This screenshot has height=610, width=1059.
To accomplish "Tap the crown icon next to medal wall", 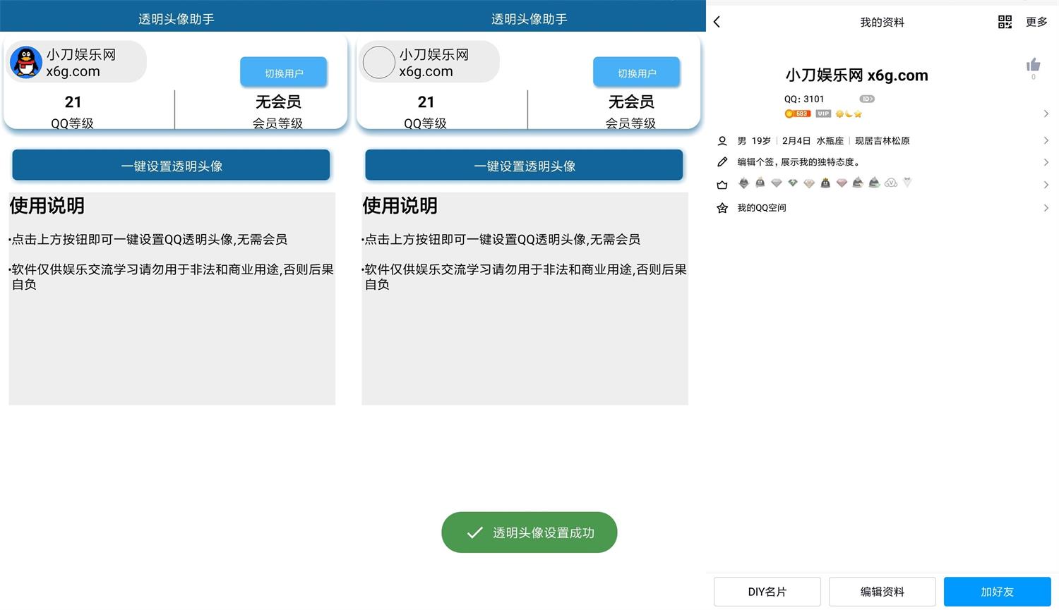I will click(722, 184).
